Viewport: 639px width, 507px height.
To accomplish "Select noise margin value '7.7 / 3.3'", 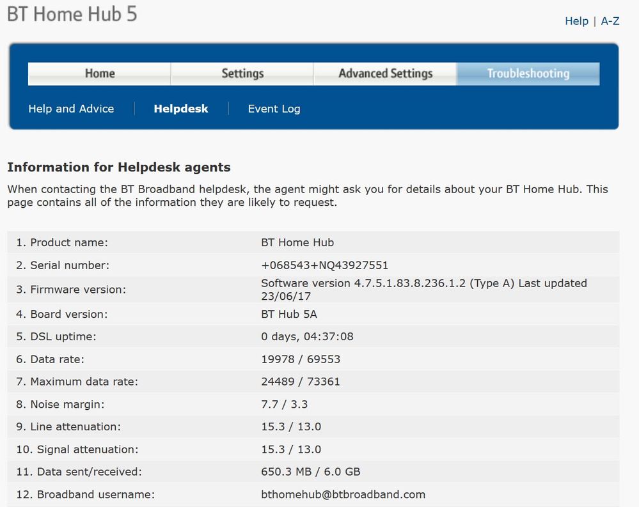I will pyautogui.click(x=285, y=404).
